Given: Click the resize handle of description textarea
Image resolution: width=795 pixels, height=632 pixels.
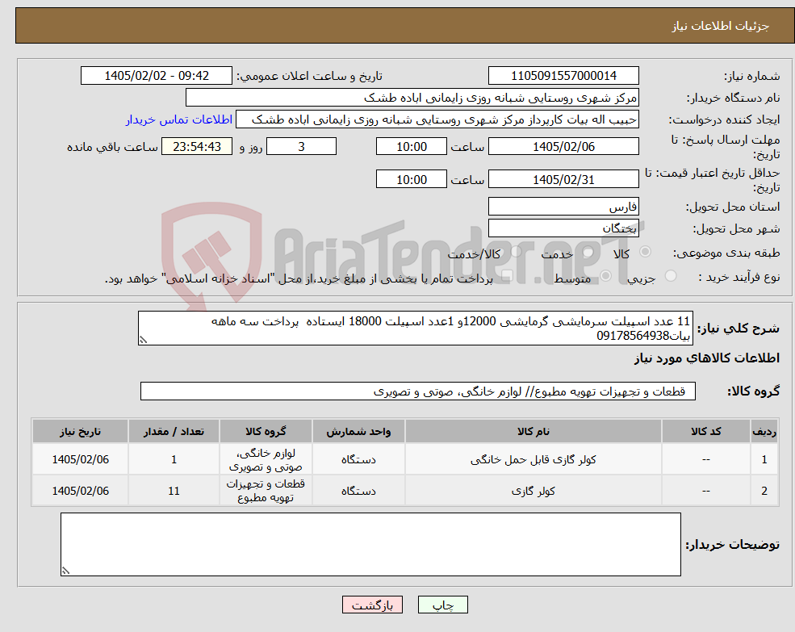Looking at the screenshot, I should tap(143, 341).
